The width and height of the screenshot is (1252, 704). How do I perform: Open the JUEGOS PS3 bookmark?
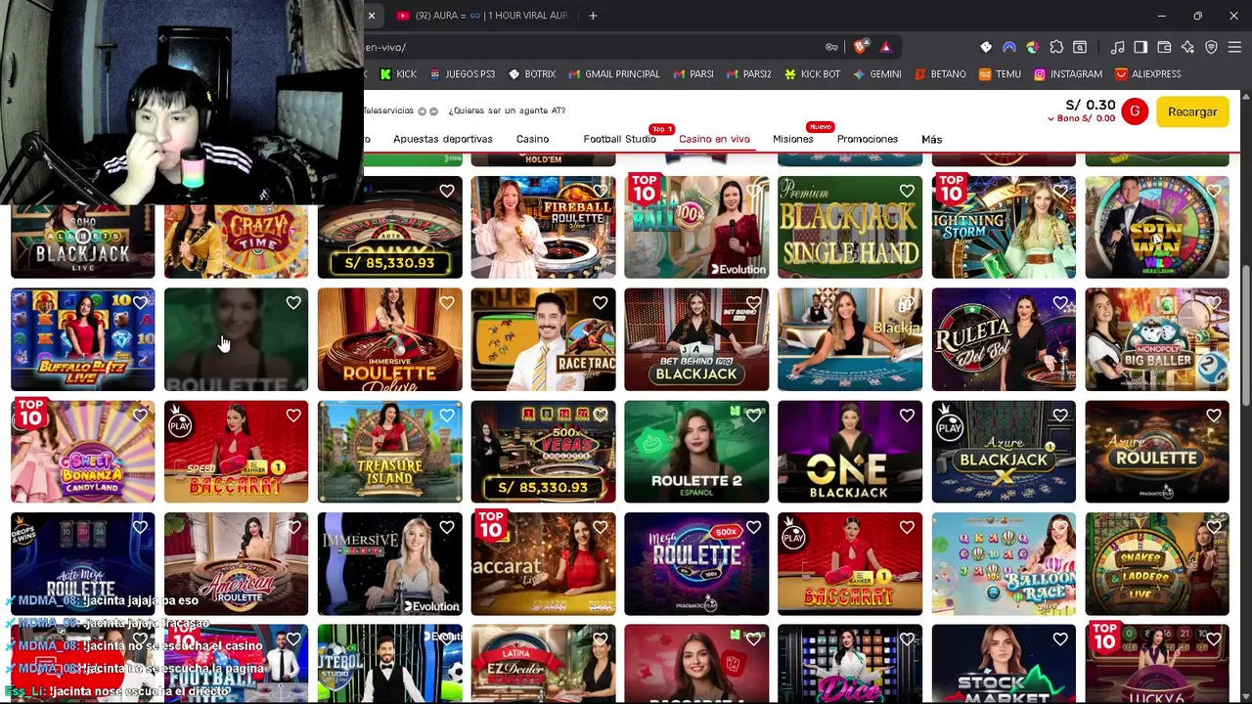pyautogui.click(x=462, y=74)
